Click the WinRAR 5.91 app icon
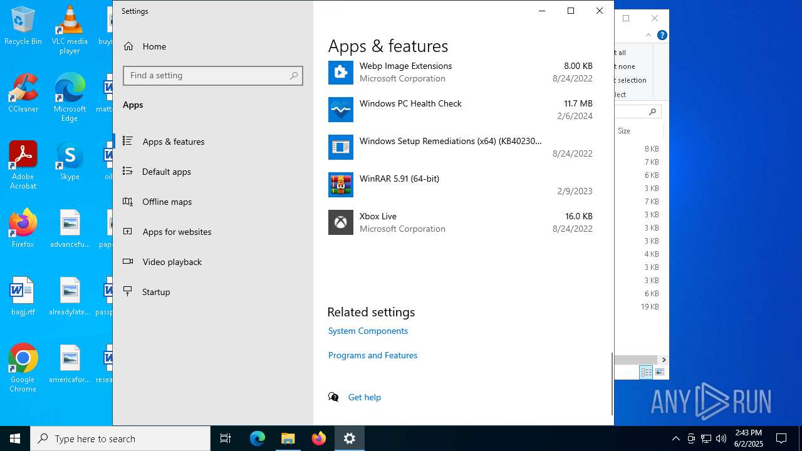Viewport: 802px width, 451px height. (340, 185)
